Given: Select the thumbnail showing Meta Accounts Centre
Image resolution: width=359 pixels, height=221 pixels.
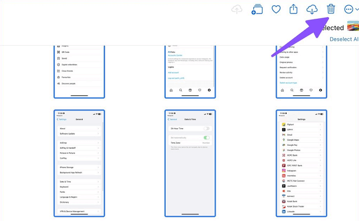Looking at the screenshot, I should click(190, 72).
